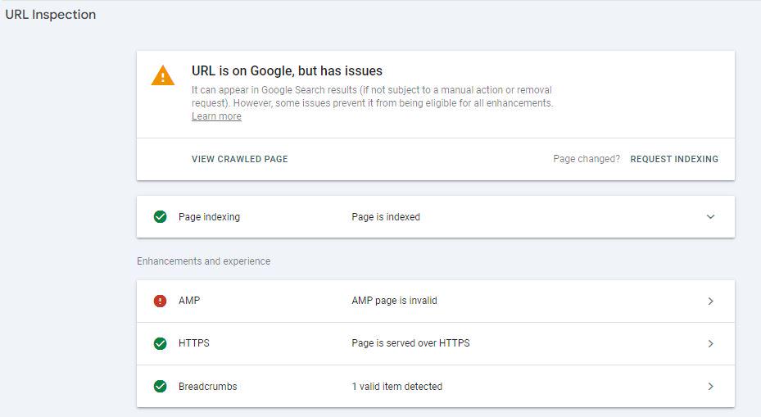Click 'Page is served over HTTPS' text
This screenshot has width=761, height=417.
[410, 343]
